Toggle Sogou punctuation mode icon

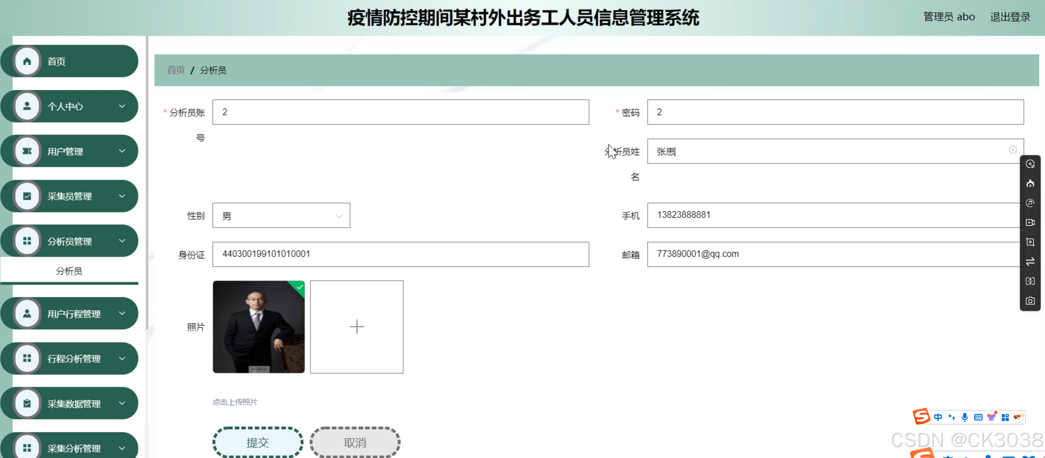point(951,417)
